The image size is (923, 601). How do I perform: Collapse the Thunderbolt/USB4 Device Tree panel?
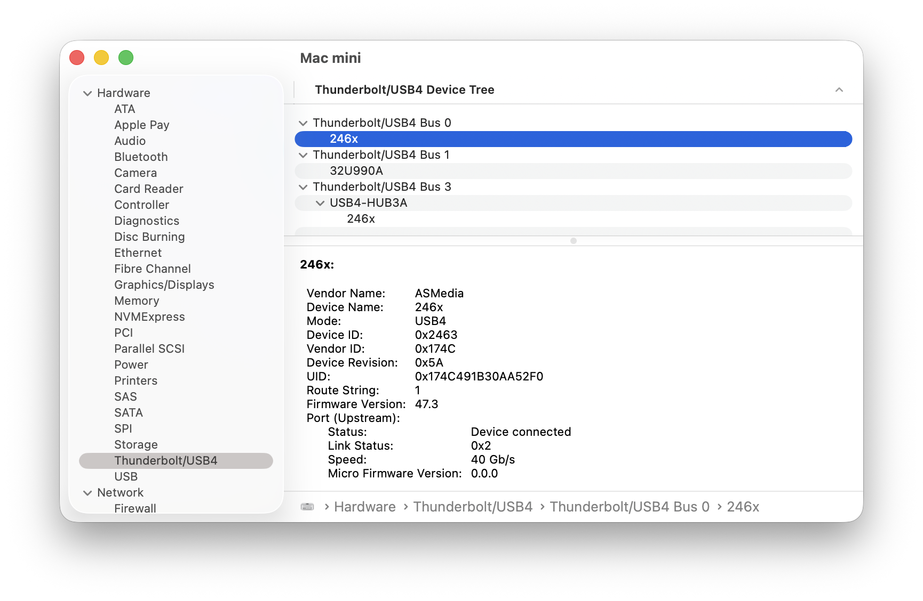coord(839,90)
